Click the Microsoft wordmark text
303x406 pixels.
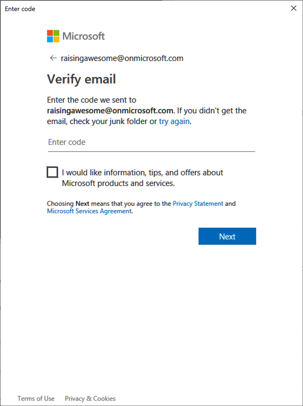84,36
